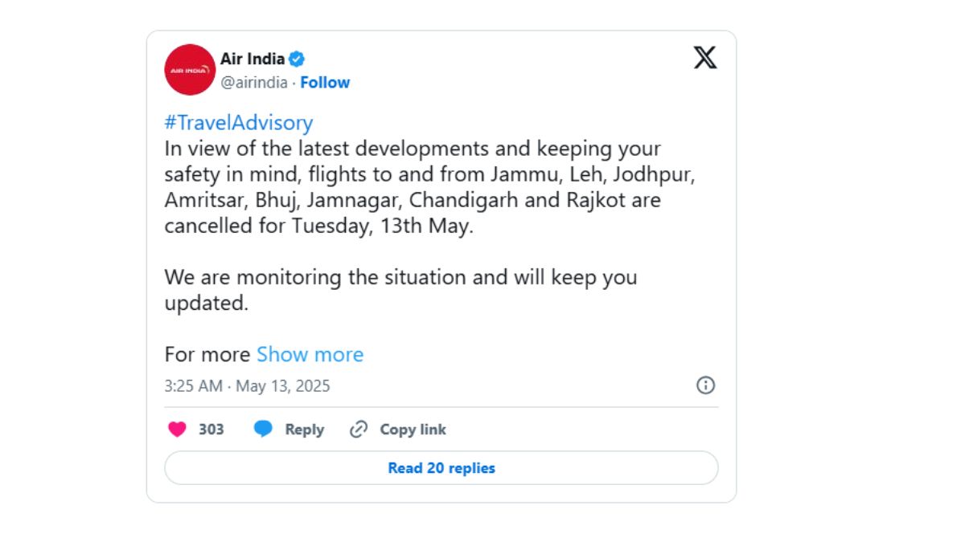
Task: Open the @airindia handle link
Action: [254, 82]
